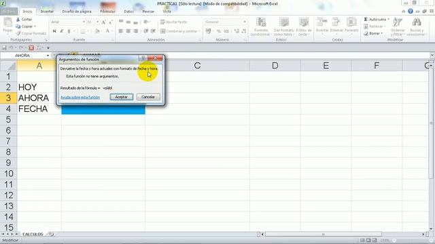Click the fill color bucket
Viewport: 435px width, 244px height.
tap(97, 31)
